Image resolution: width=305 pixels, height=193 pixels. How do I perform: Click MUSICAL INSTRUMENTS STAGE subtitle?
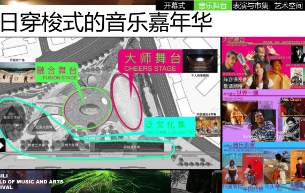243,151
